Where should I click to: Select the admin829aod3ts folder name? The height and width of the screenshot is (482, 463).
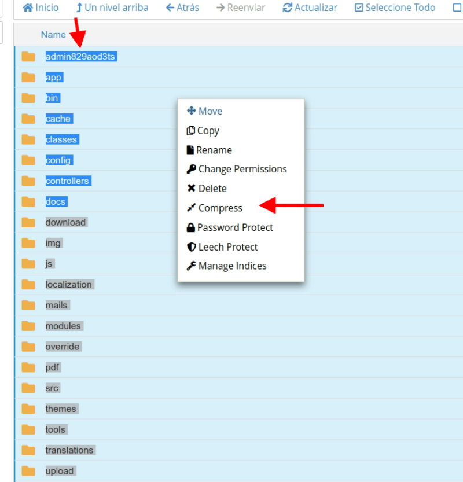point(81,57)
